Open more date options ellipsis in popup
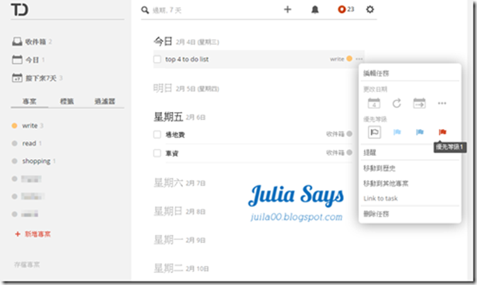The image size is (477, 285). pyautogui.click(x=442, y=103)
